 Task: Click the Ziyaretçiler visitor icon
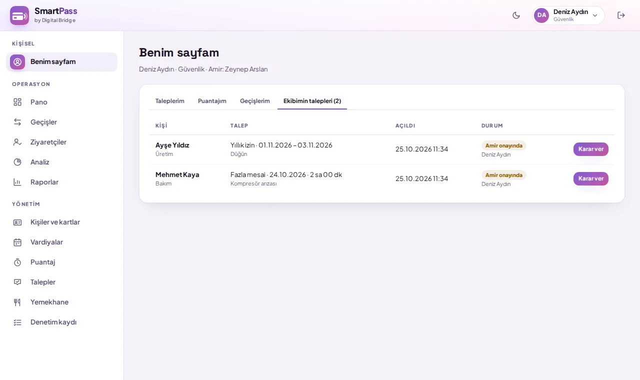click(17, 142)
